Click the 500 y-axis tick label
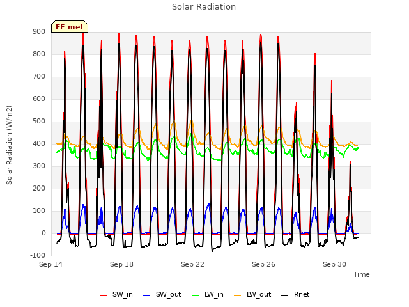 (39, 122)
